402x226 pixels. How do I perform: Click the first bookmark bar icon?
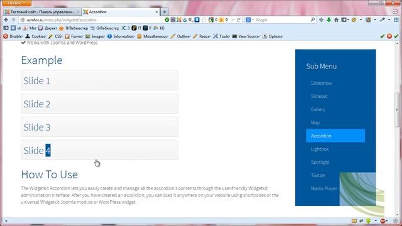6,28
